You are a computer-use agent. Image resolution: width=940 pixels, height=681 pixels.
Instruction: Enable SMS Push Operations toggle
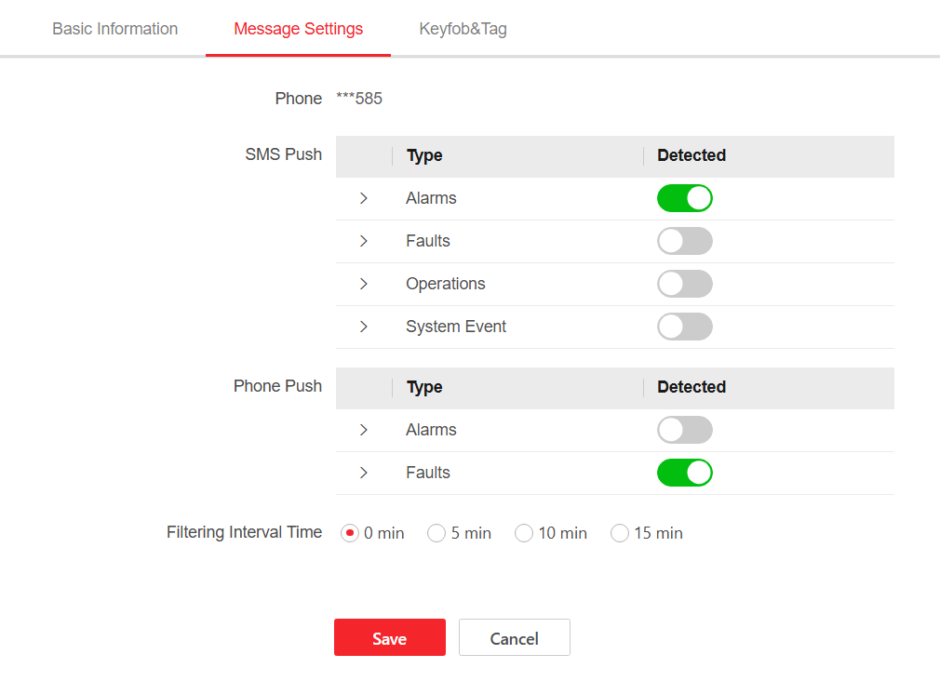tap(684, 284)
